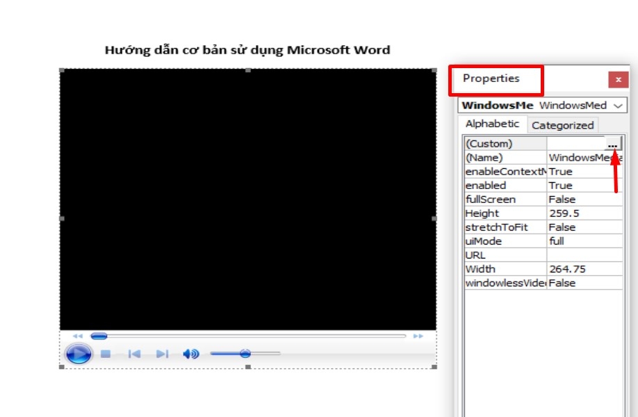The image size is (638, 417).
Task: Click the uiMode value full
Action: tap(556, 241)
